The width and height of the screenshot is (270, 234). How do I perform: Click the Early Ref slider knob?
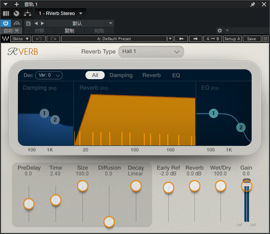coord(168,188)
